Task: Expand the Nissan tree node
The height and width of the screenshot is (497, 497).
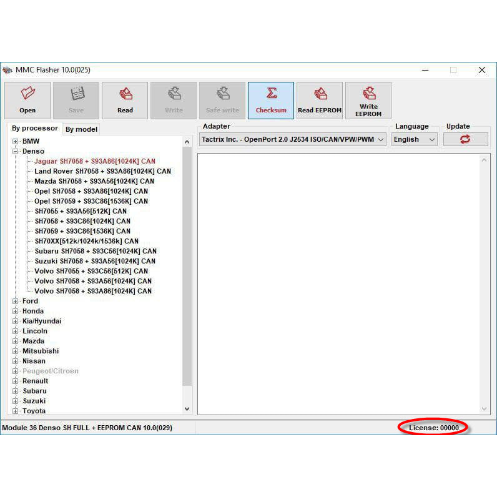Action: tap(15, 361)
